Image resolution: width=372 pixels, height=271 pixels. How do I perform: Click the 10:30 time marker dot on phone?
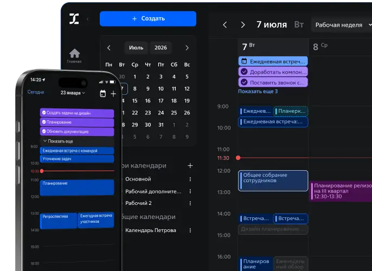42,171
